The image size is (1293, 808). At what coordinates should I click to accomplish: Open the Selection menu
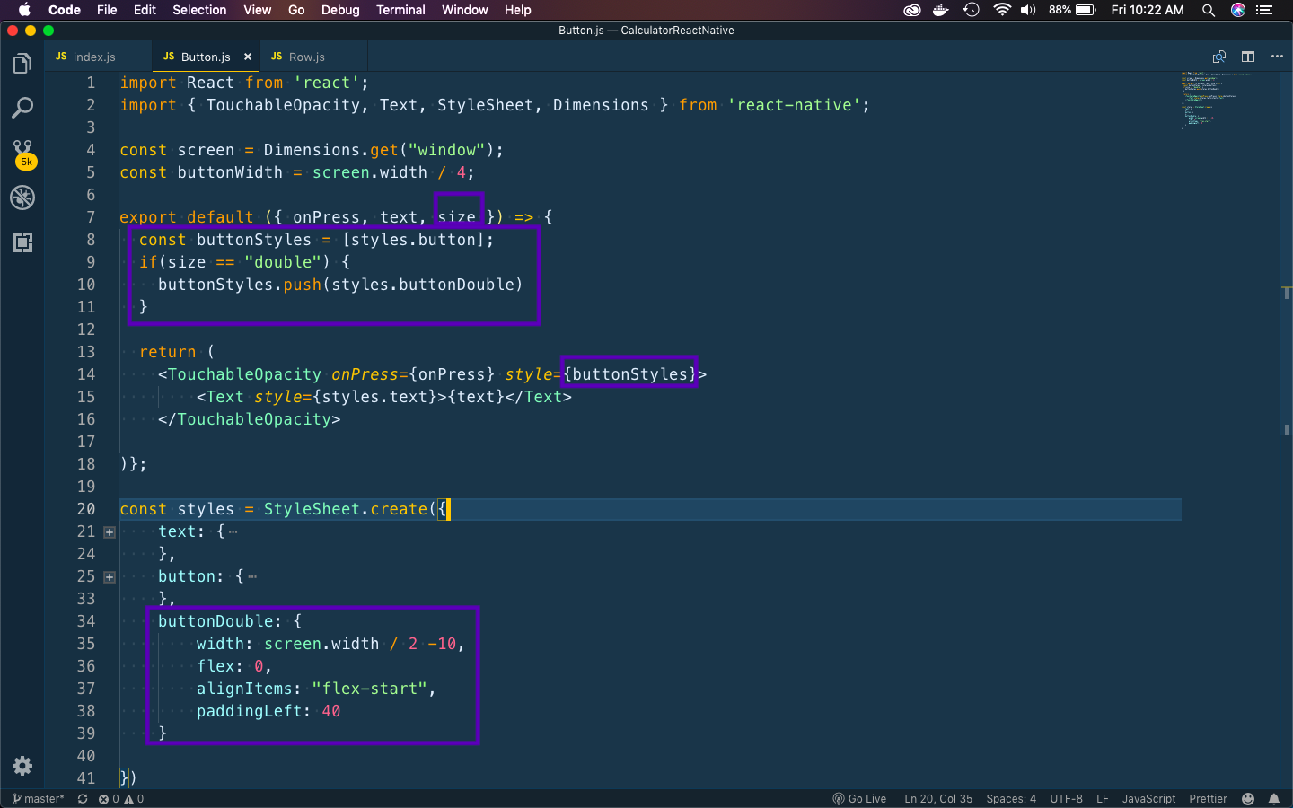pos(199,10)
